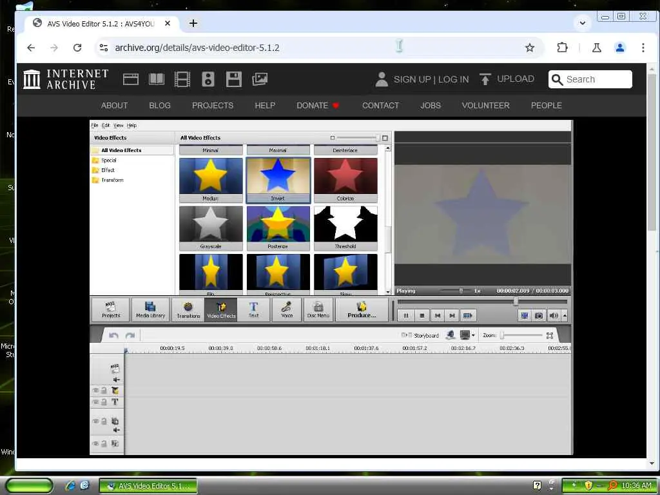The height and width of the screenshot is (495, 660).
Task: Click the preview seek bar handle
Action: click(516, 302)
